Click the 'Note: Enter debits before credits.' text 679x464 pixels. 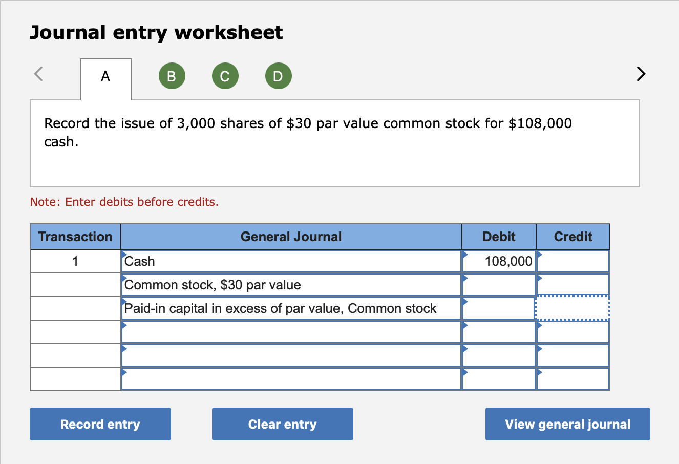point(124,202)
